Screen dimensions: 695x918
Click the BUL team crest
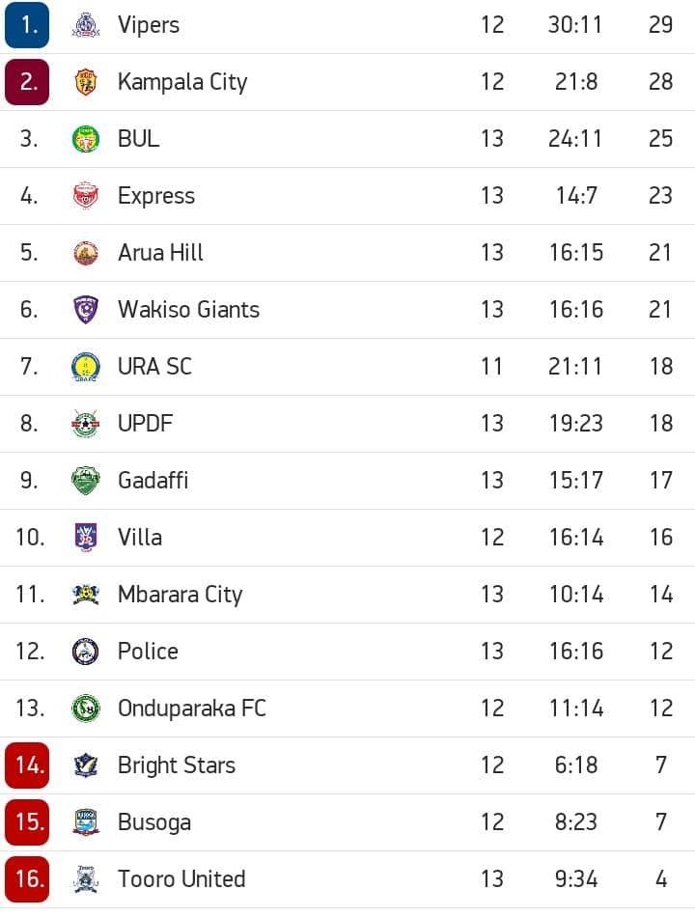(x=86, y=139)
